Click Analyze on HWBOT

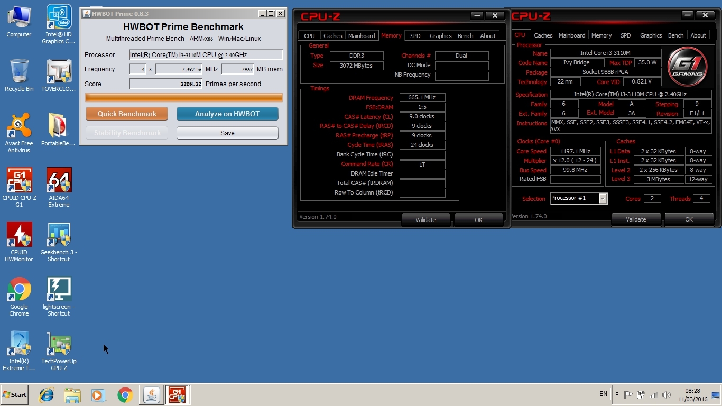pos(227,114)
